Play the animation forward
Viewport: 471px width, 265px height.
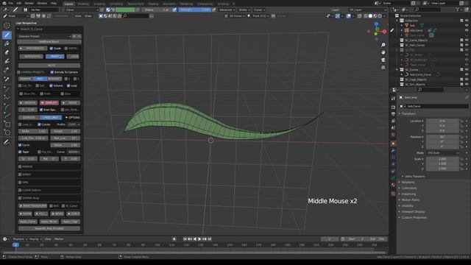199,239
